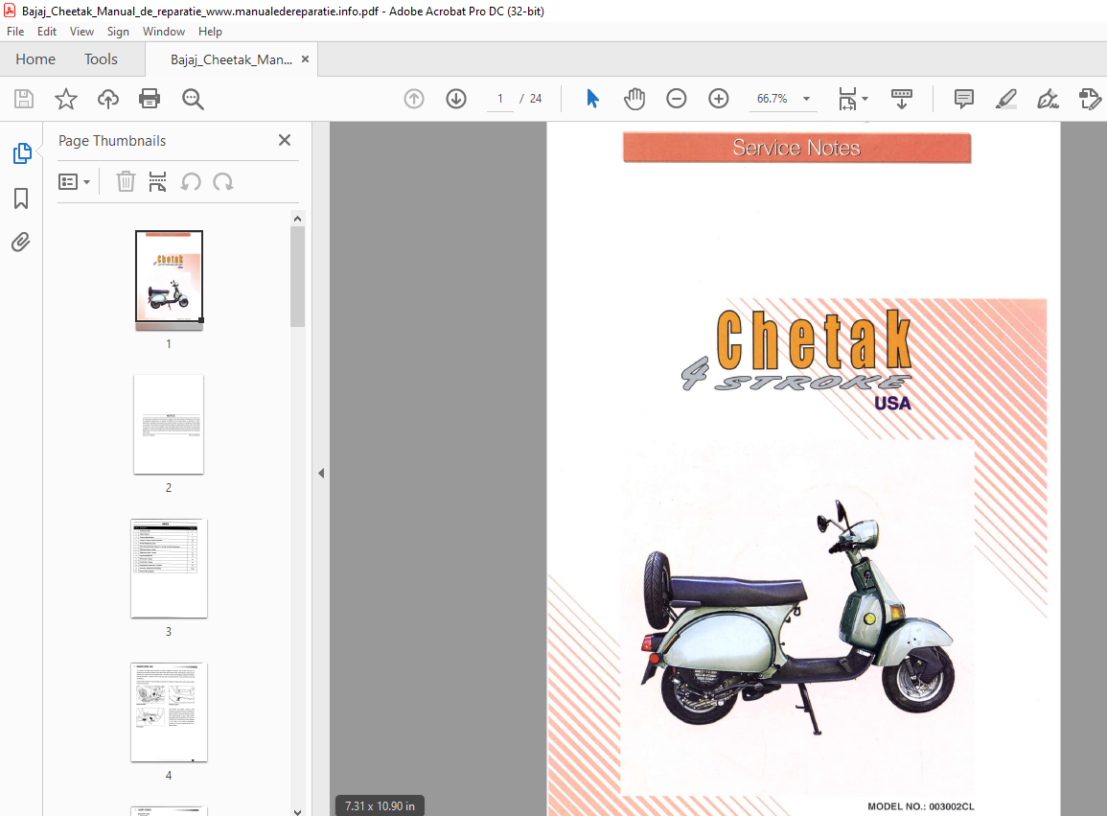This screenshot has height=816, width=1107.
Task: Select the Highlight text pen tool
Action: (1006, 99)
